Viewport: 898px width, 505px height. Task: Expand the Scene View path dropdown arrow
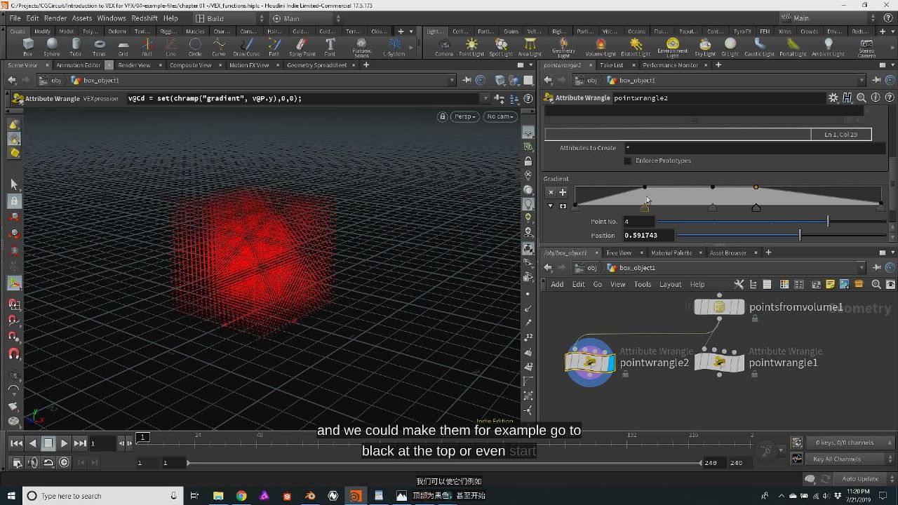(x=451, y=80)
